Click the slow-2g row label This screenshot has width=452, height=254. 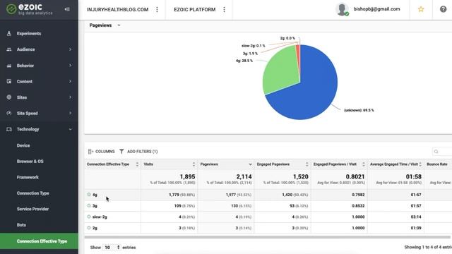coord(100,217)
